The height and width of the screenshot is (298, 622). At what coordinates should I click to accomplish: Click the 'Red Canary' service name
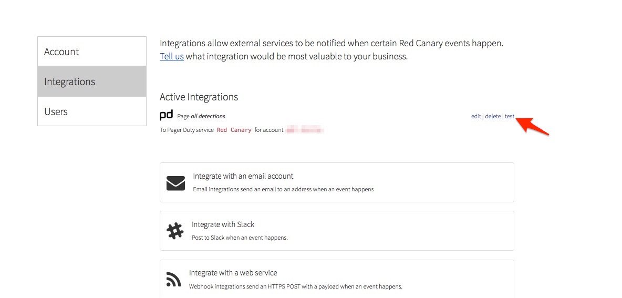pyautogui.click(x=234, y=130)
